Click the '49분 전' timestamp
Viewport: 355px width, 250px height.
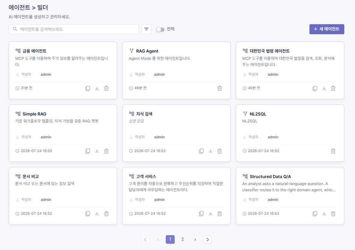coord(254,88)
